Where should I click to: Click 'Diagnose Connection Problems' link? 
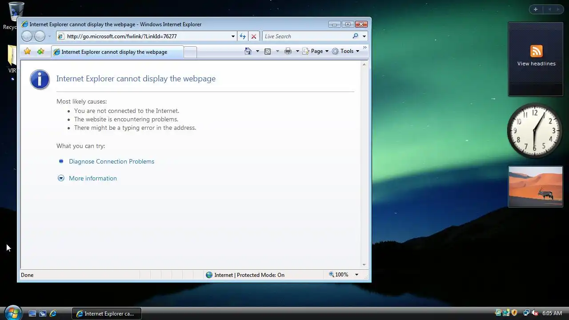click(x=112, y=161)
